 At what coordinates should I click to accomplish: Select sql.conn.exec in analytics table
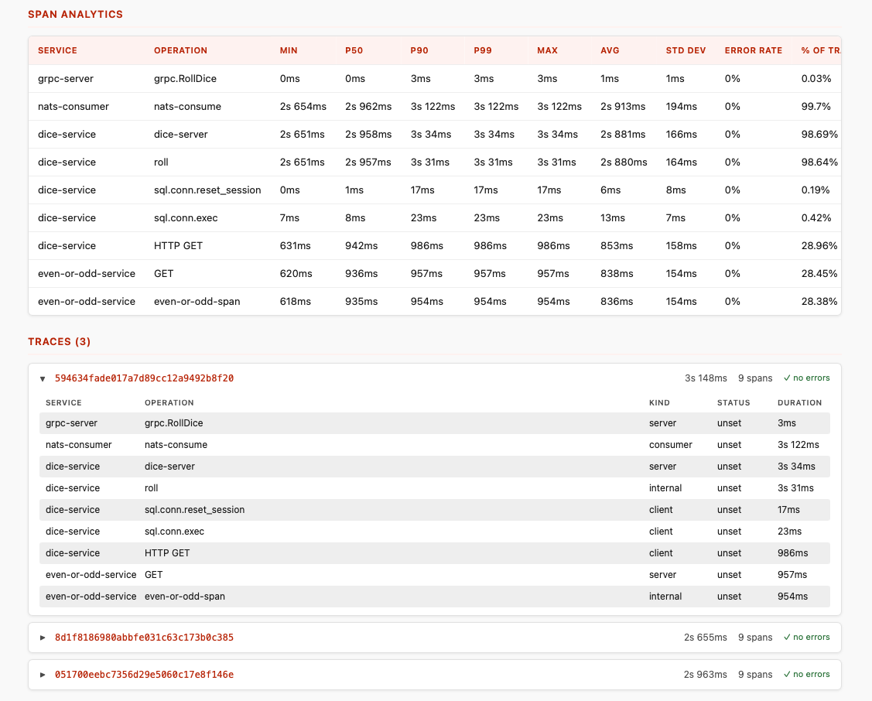click(x=186, y=217)
